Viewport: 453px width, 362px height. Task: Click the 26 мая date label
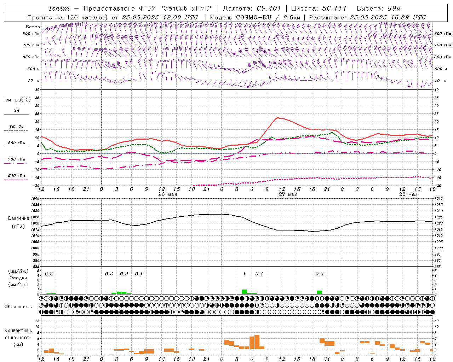[x=168, y=194]
